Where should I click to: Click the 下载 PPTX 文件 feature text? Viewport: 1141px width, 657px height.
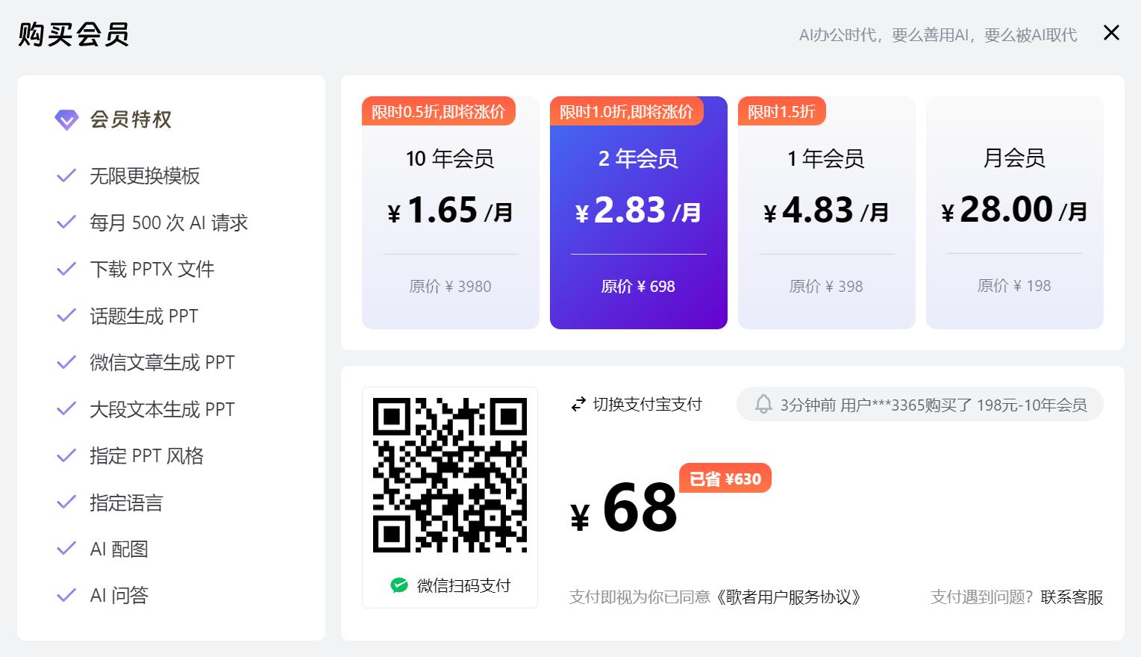pyautogui.click(x=152, y=269)
